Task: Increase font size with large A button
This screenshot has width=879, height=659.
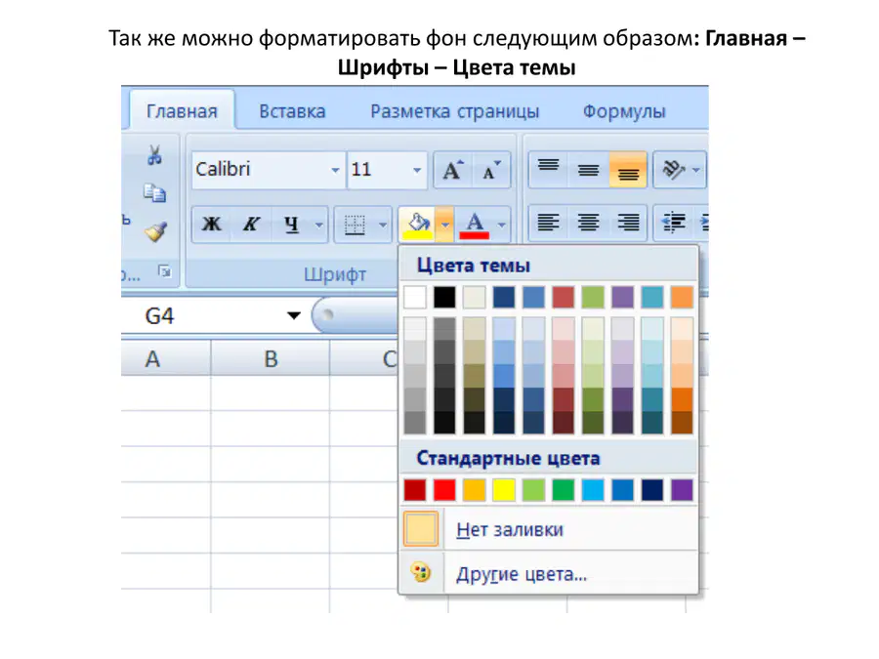Action: 453,170
